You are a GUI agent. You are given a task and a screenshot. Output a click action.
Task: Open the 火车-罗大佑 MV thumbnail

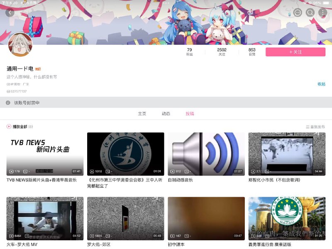[45, 219]
